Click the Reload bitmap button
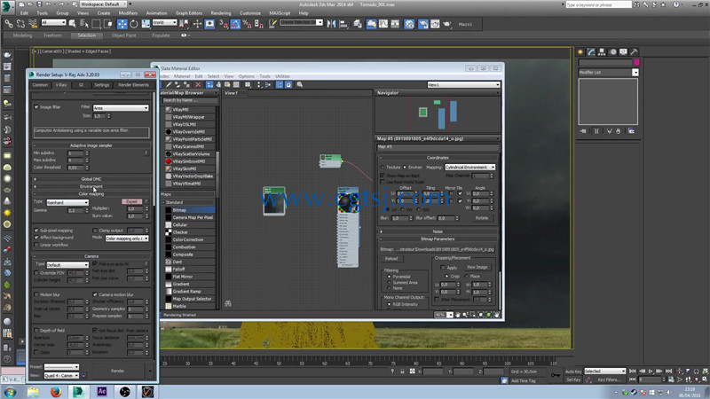This screenshot has height=399, width=710. pos(391,259)
